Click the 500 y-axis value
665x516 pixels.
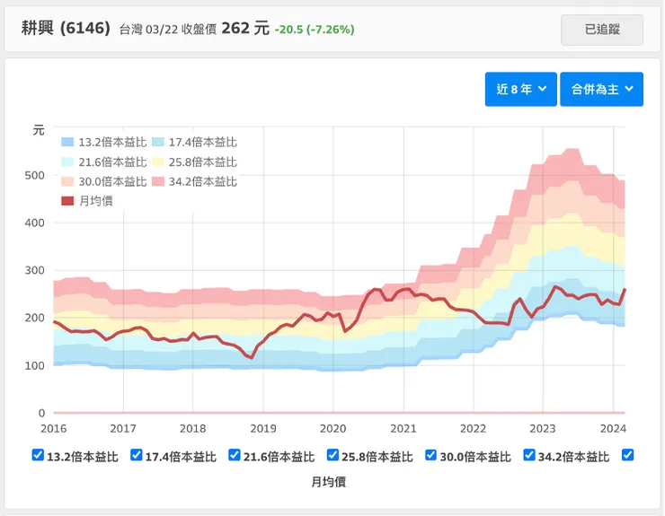[x=34, y=175]
